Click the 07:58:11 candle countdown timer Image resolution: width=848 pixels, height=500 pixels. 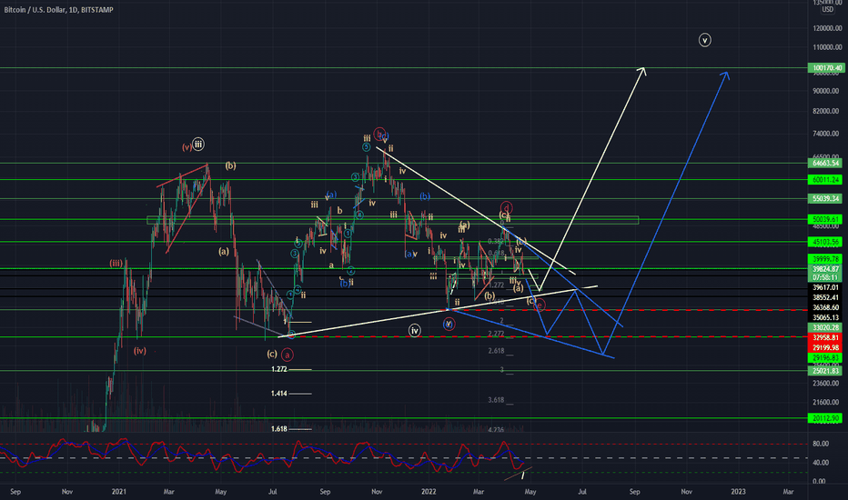(x=825, y=277)
